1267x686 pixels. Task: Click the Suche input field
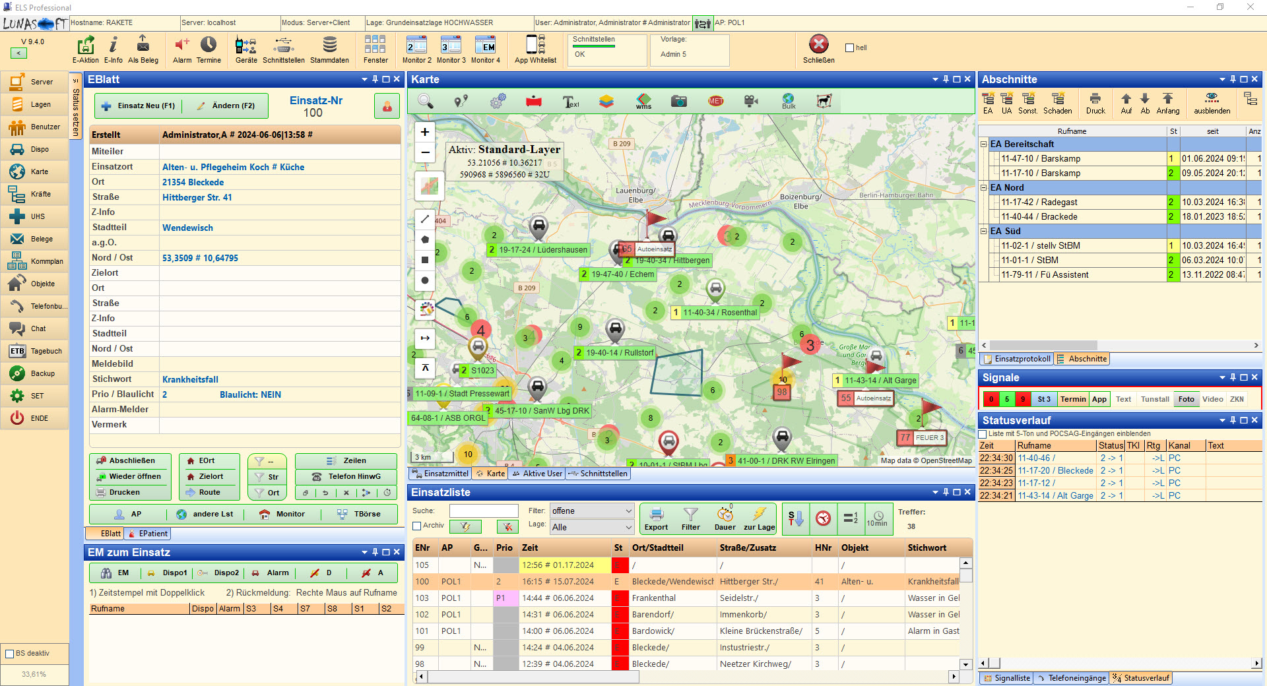click(x=484, y=511)
